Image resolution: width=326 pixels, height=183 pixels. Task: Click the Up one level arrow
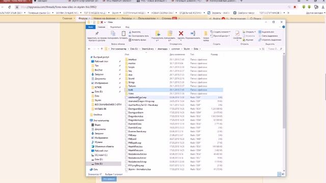pos(102,49)
